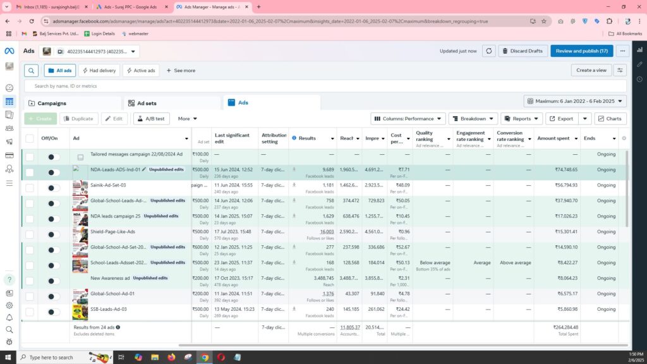Open the Breakdown dropdown
The height and width of the screenshot is (364, 647).
473,119
